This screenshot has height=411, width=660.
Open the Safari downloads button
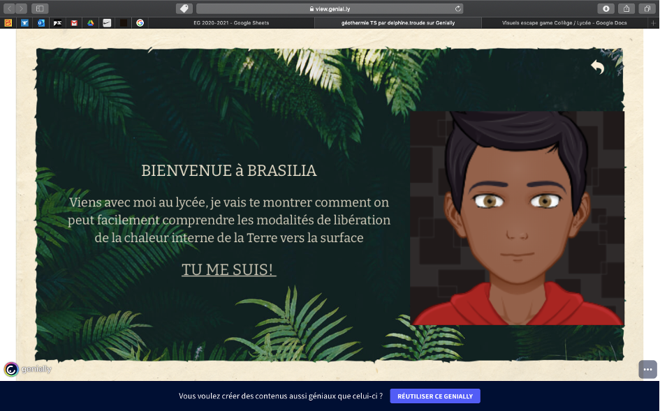[x=606, y=8]
